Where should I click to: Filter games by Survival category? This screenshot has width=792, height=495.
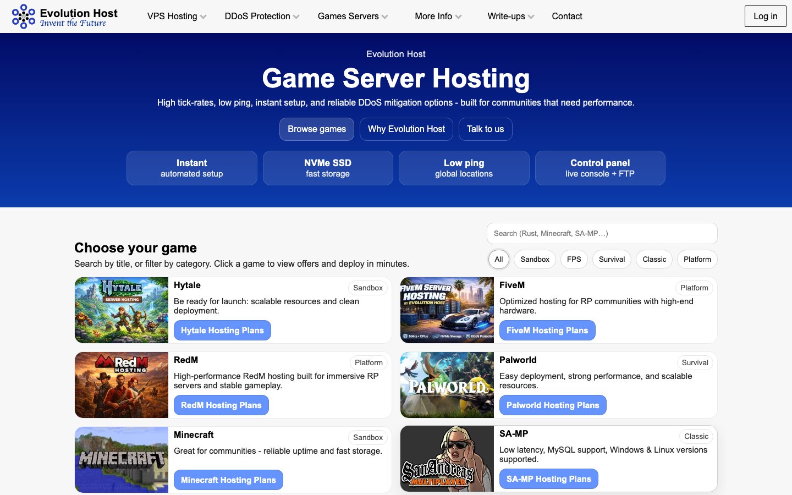(612, 260)
